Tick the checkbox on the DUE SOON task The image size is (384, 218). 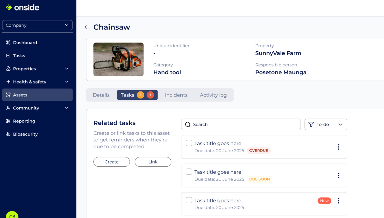[x=189, y=171]
